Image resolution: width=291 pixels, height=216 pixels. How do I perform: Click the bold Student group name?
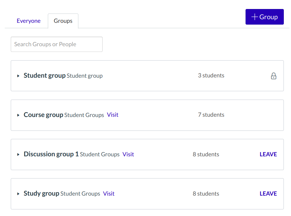coord(45,76)
